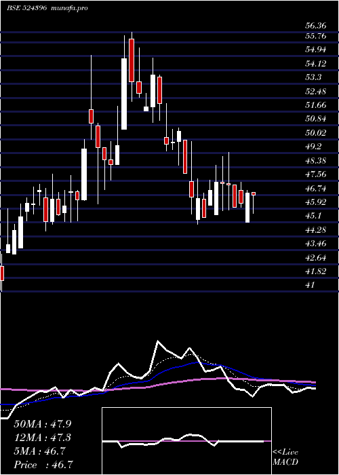The height and width of the screenshot is (475, 339).
Task: Click the 55.76 price axis label
Action: click(x=316, y=36)
